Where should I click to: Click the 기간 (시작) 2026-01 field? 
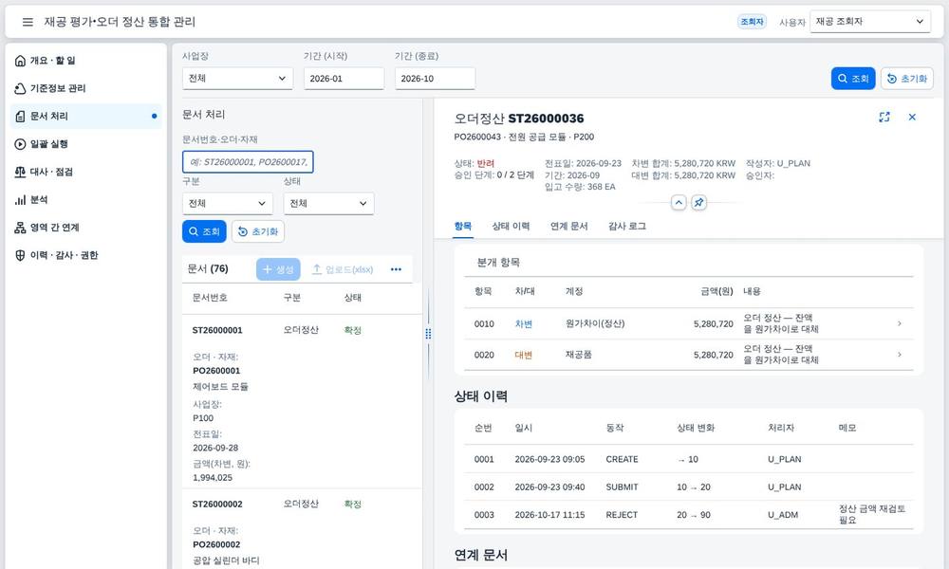pyautogui.click(x=344, y=79)
